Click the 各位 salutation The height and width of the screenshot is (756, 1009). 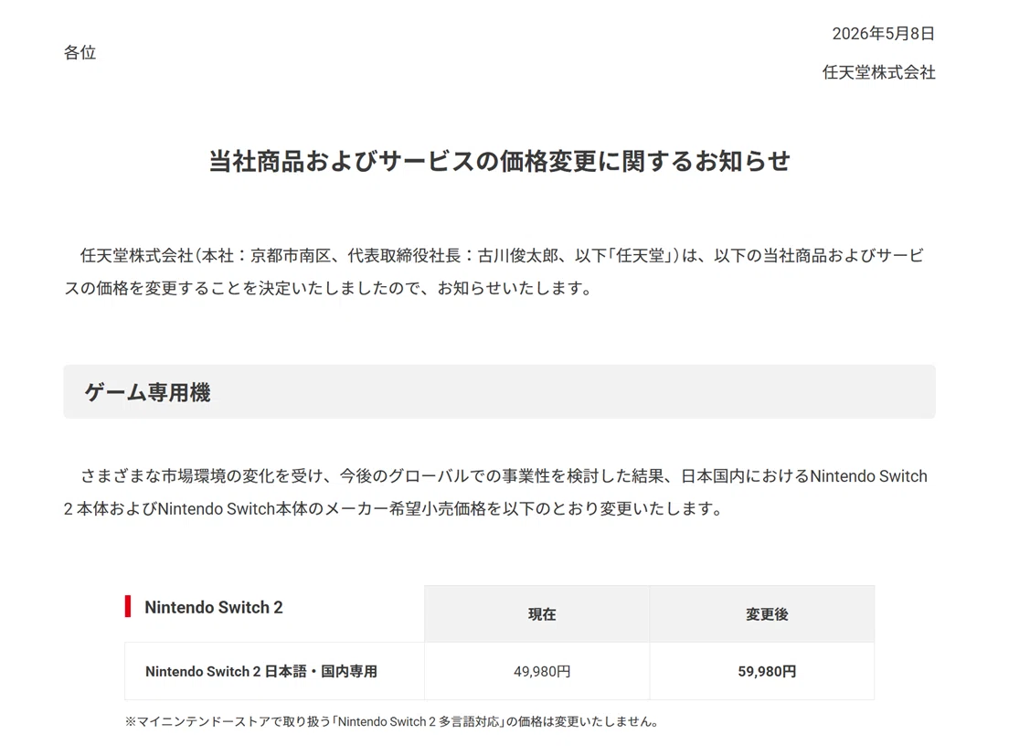coord(80,52)
